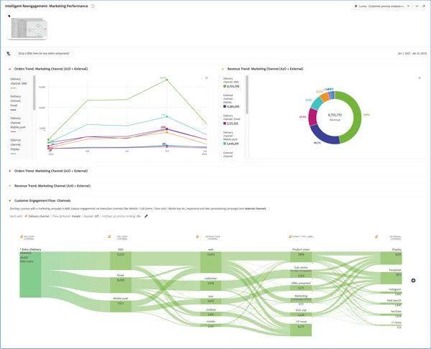Select the mobile interaction channel node
The image size is (431, 349).
coord(210,325)
